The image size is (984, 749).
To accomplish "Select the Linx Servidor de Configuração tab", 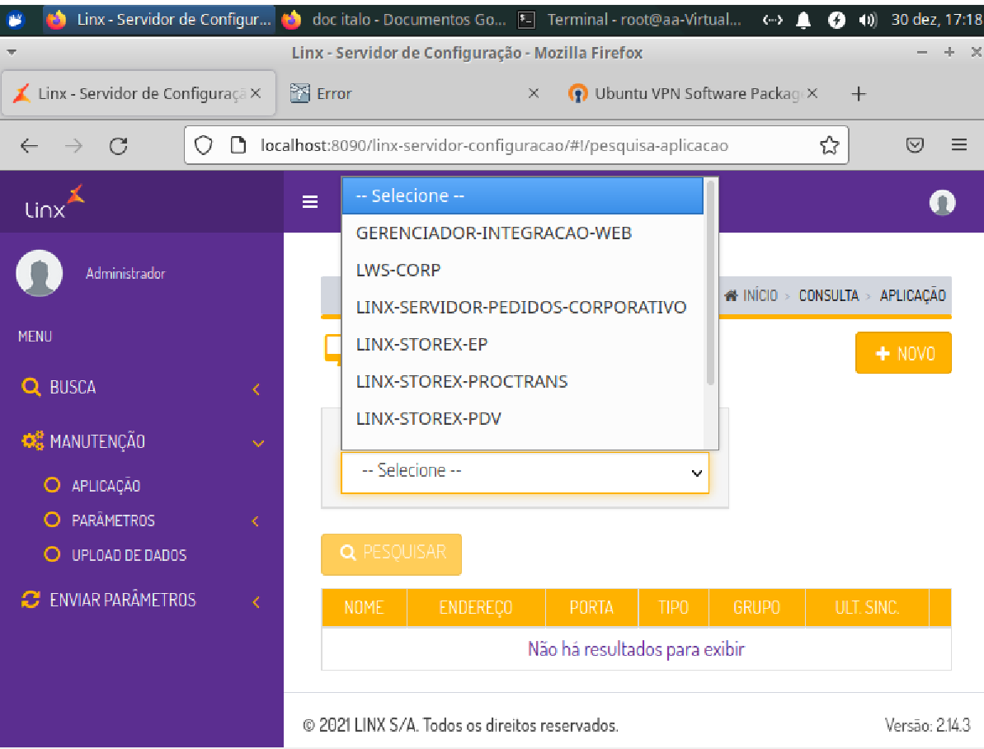I will pyautogui.click(x=138, y=93).
